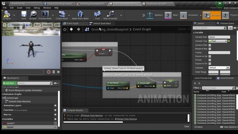Switch to Skeleton editor mode icon
238x134 pixels.
click(150, 15)
